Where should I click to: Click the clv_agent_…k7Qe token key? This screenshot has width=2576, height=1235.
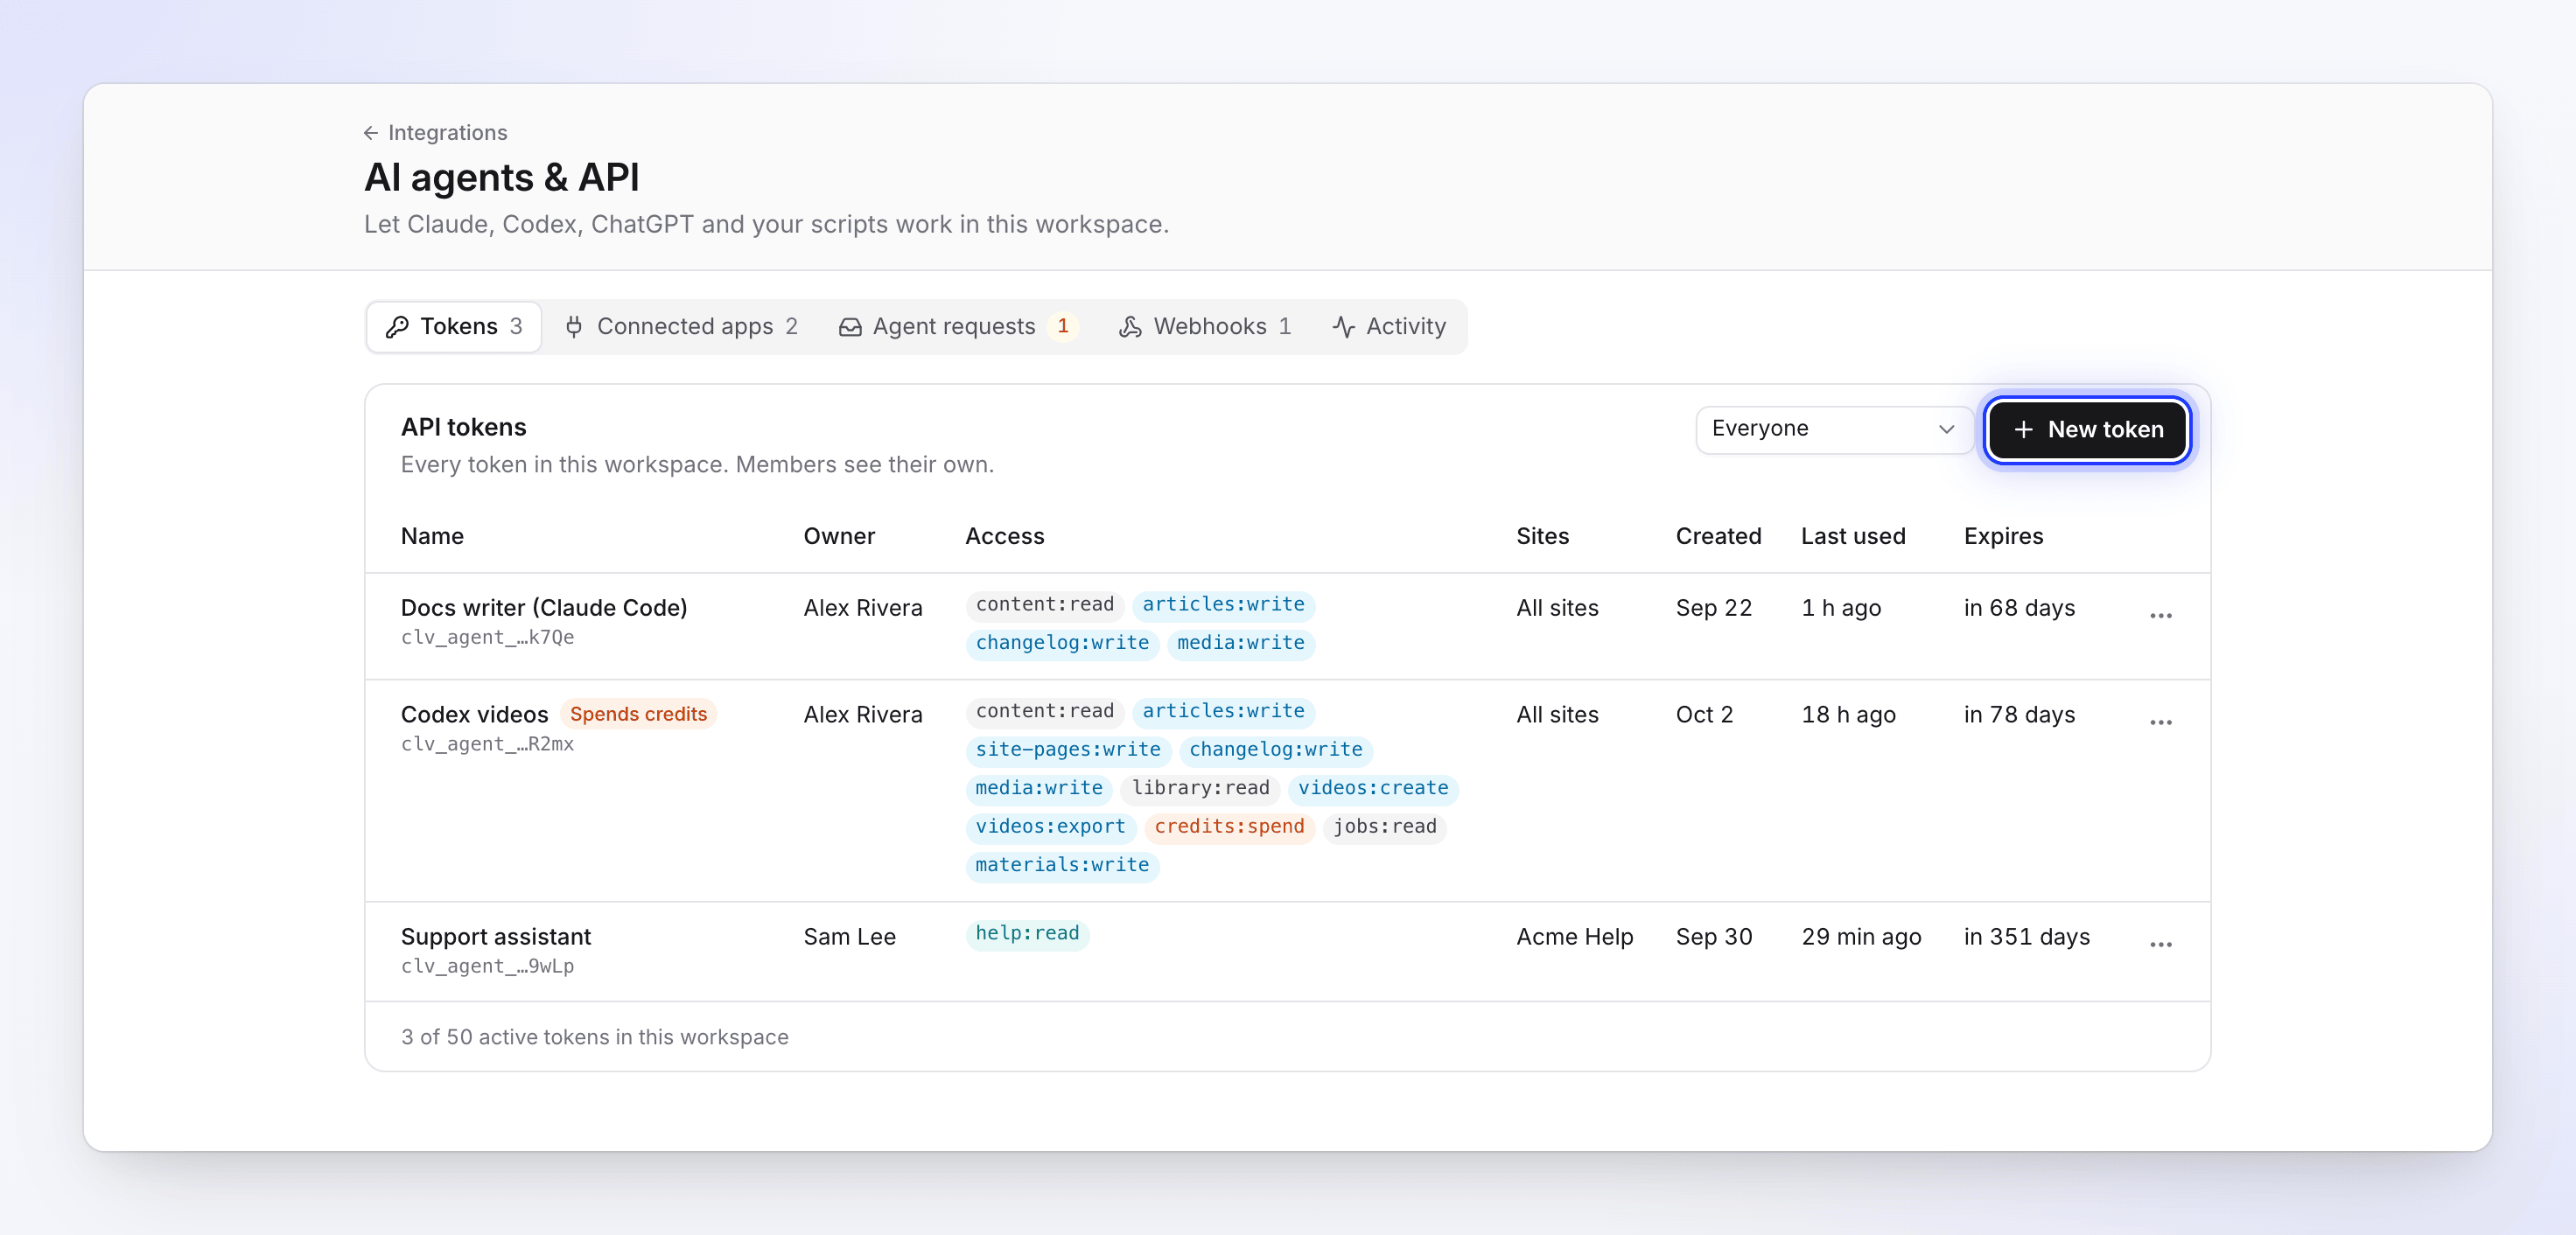pos(487,638)
